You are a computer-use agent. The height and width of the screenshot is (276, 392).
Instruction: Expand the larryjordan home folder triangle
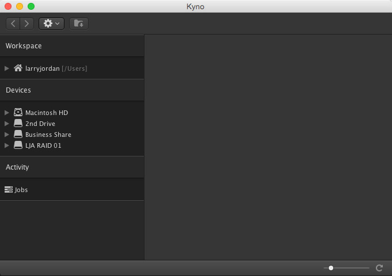coord(7,68)
